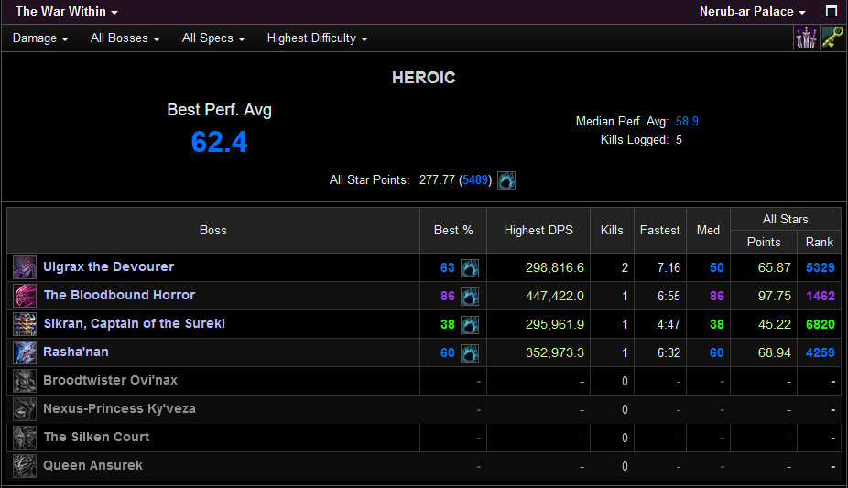Click Ulgrax best percent 63
Screen dimensions: 848x488
[x=447, y=267]
